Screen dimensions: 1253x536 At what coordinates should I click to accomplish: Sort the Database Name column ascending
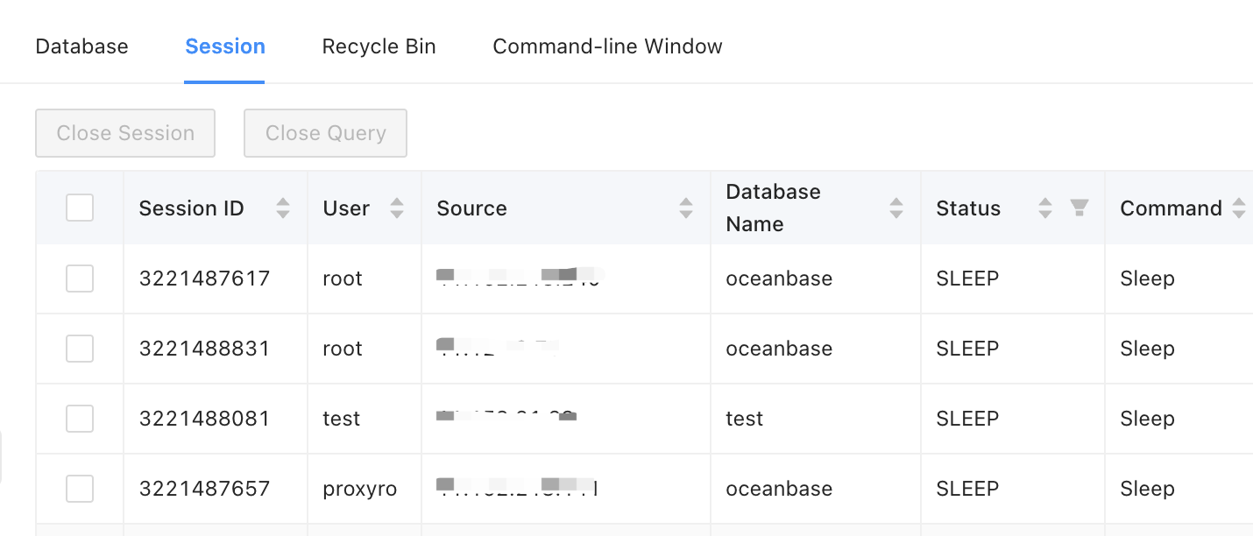896,202
